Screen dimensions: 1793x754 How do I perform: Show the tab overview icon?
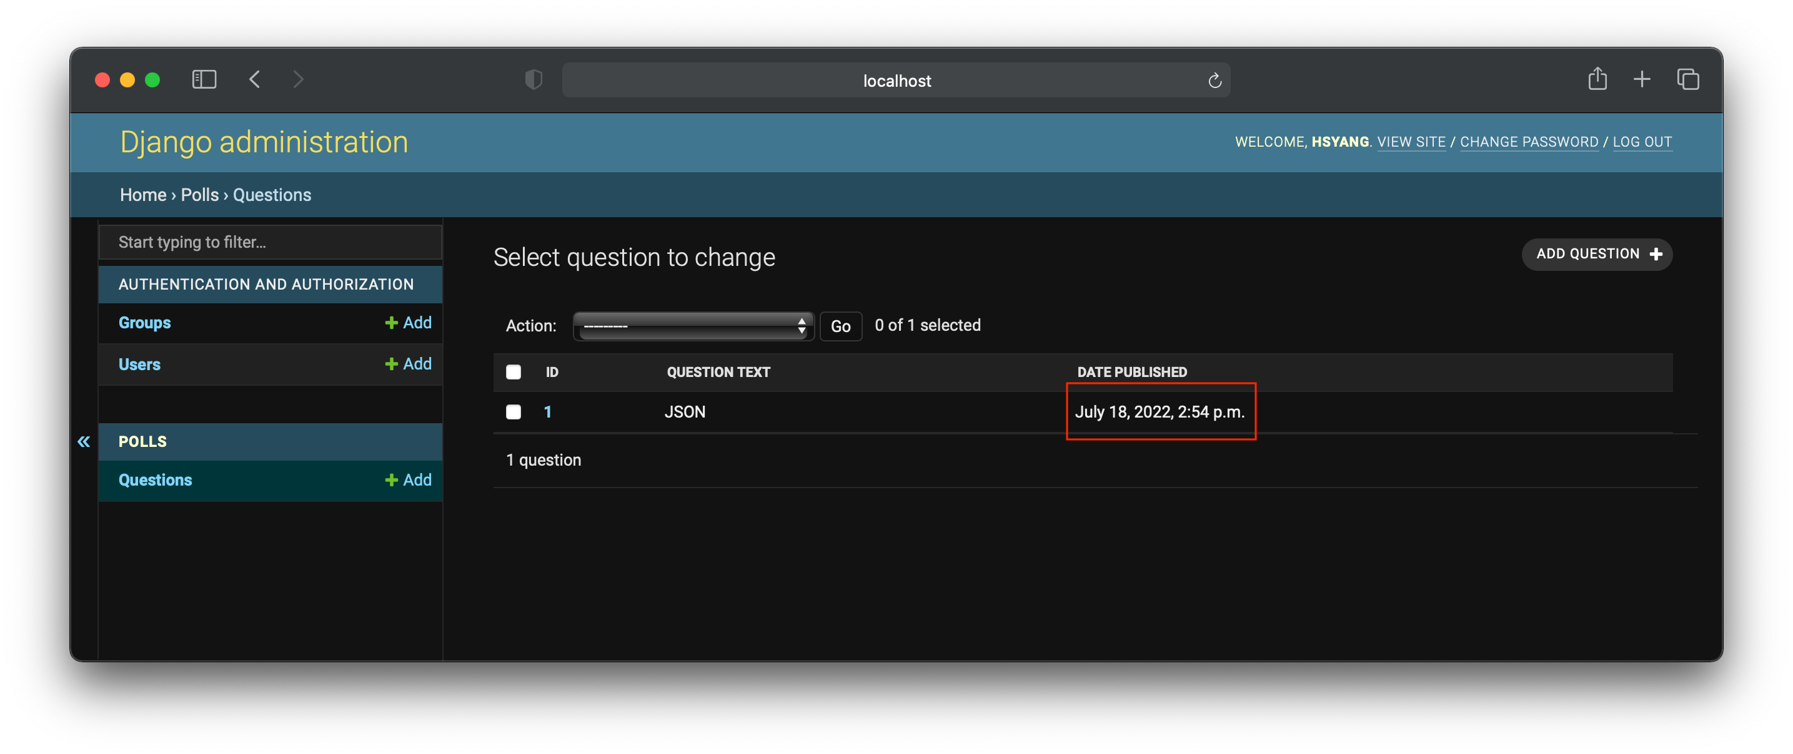tap(1688, 79)
